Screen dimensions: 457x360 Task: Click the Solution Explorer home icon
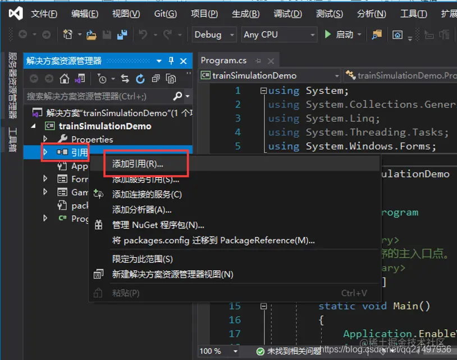(65, 79)
